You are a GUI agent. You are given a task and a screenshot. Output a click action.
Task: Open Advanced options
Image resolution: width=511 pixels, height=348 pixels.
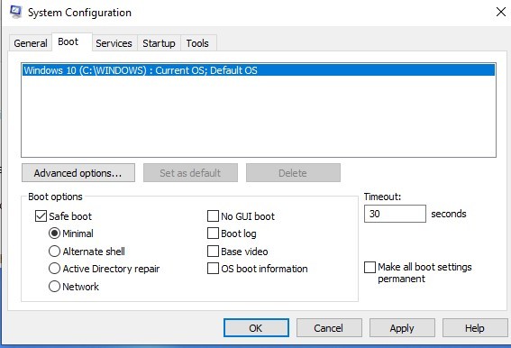coord(78,173)
